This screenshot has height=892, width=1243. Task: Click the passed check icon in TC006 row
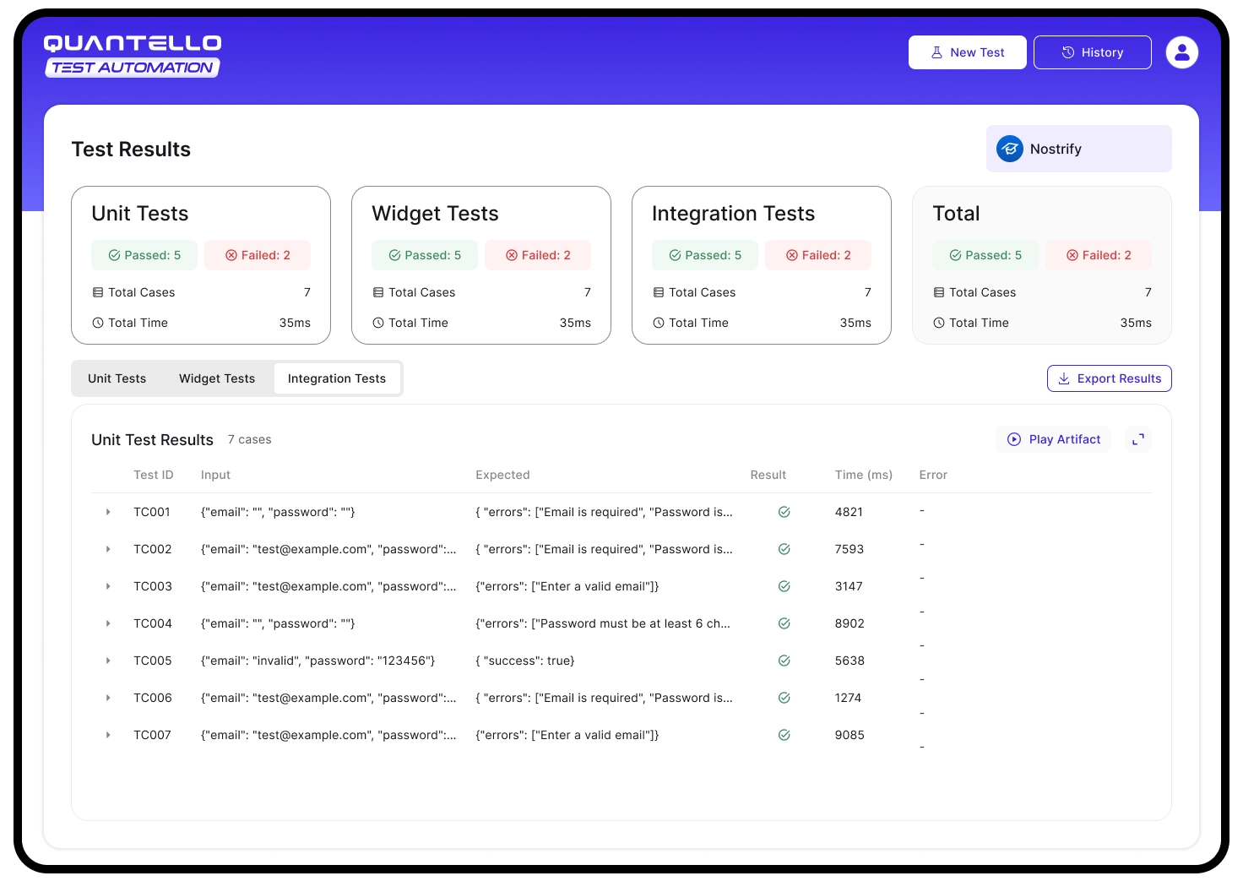[x=784, y=698]
